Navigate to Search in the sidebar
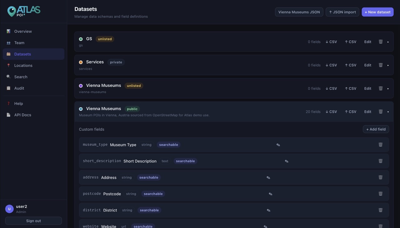The image size is (400, 228). (x=33, y=77)
